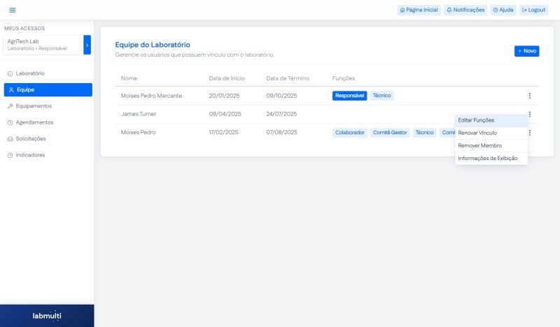Open the Equipamentos sidebar section
560x327 pixels.
33,106
